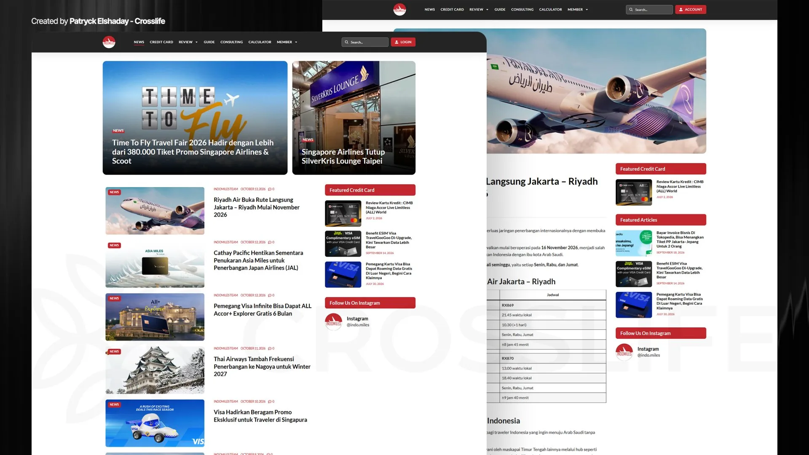
Task: Click the LOGIN button
Action: pos(403,42)
